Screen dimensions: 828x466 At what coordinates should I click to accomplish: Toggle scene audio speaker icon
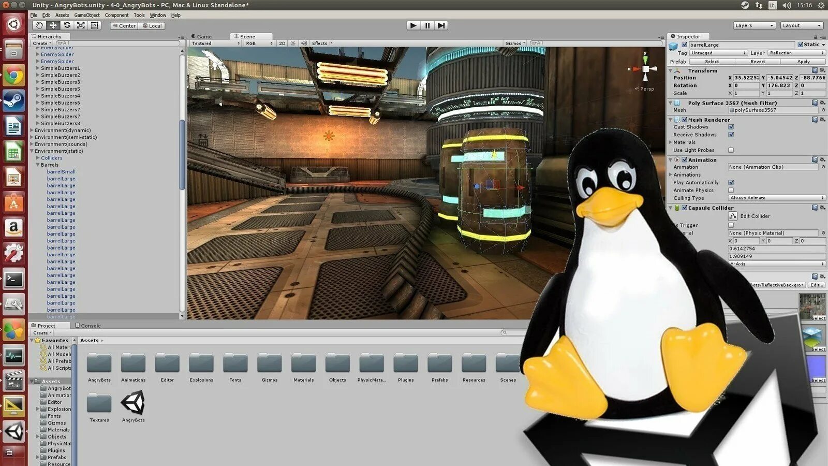(x=304, y=43)
